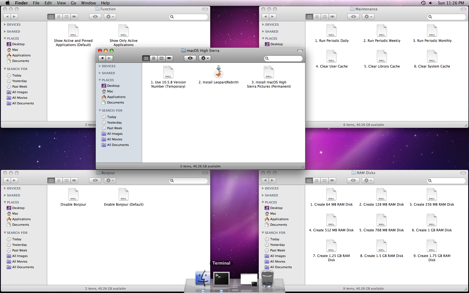
Task: Expand SHARED in macOS High Sierra sidebar
Action: [100, 73]
